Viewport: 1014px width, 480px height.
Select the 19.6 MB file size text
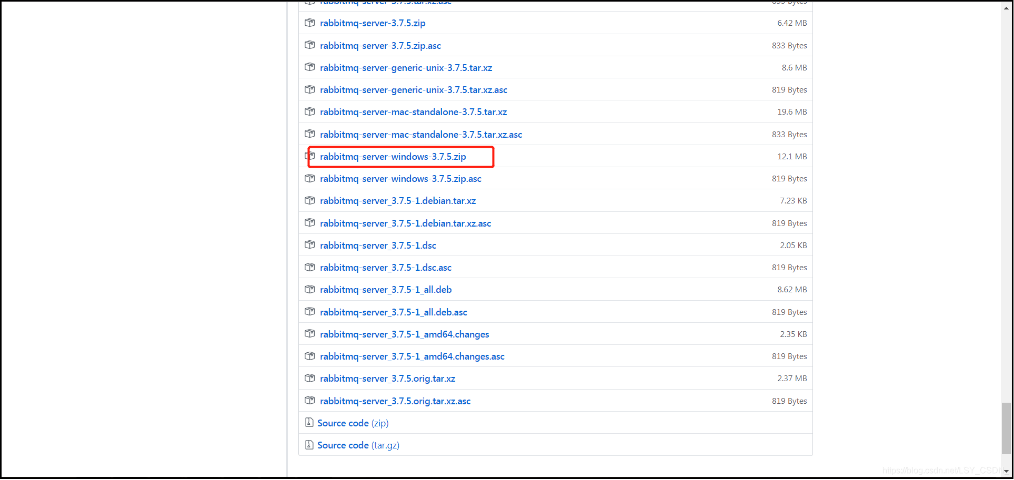(792, 112)
